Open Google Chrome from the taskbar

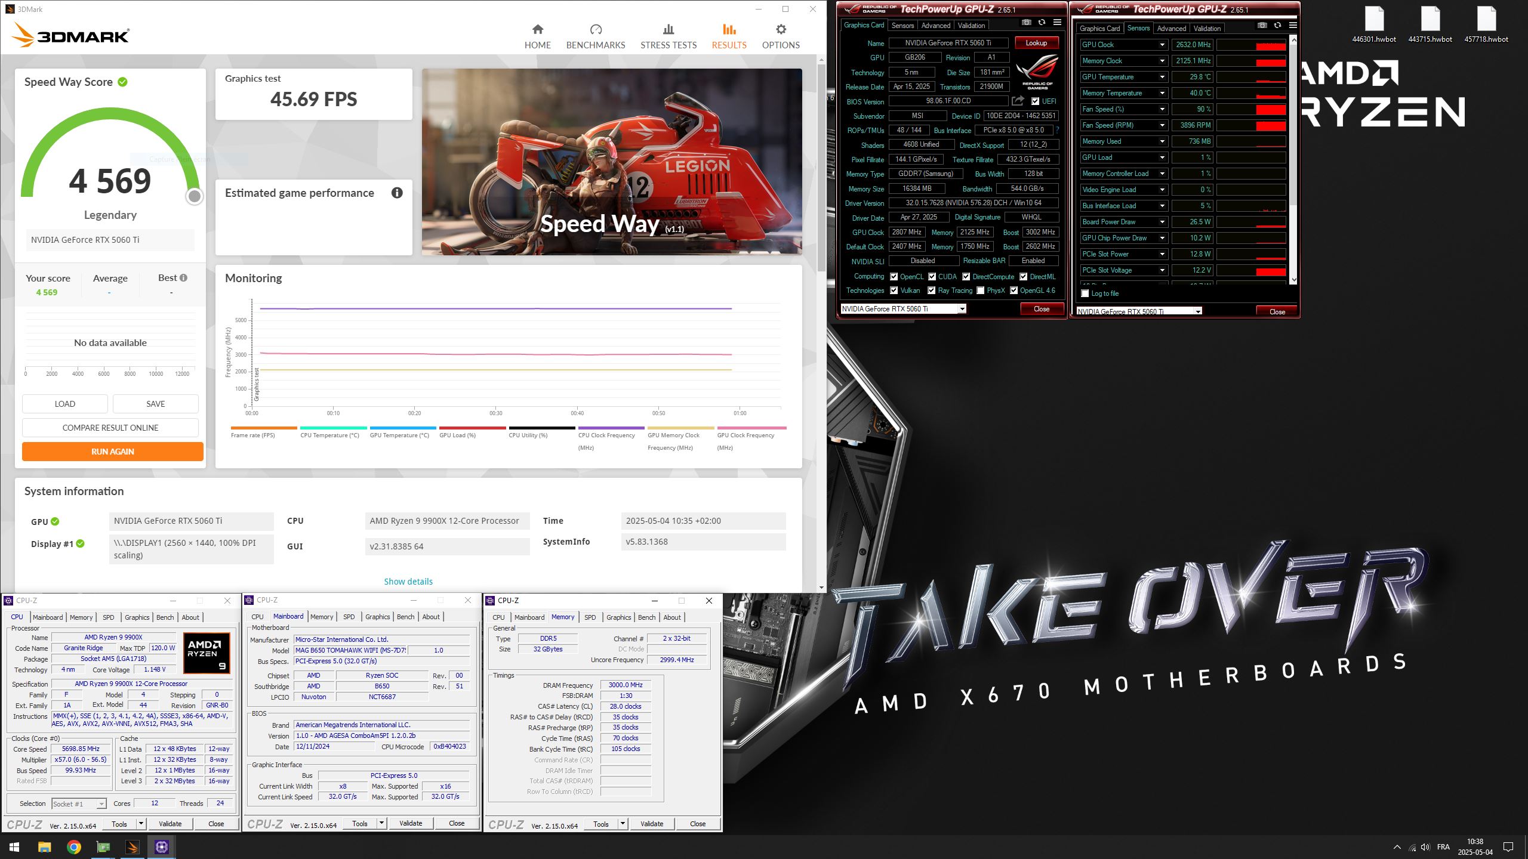point(73,847)
